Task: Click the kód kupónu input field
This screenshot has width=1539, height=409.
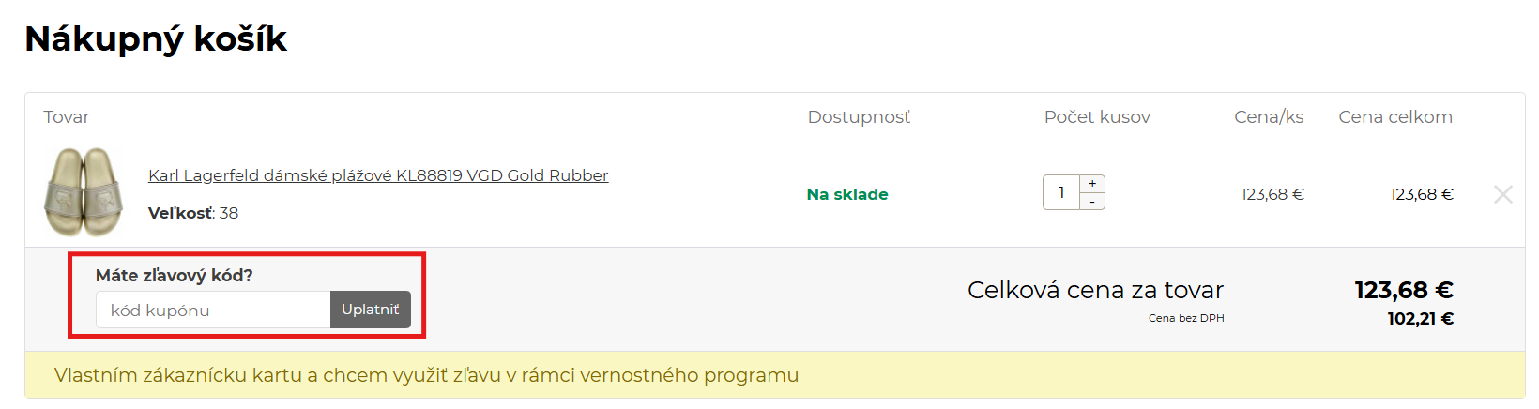Action: click(x=213, y=310)
